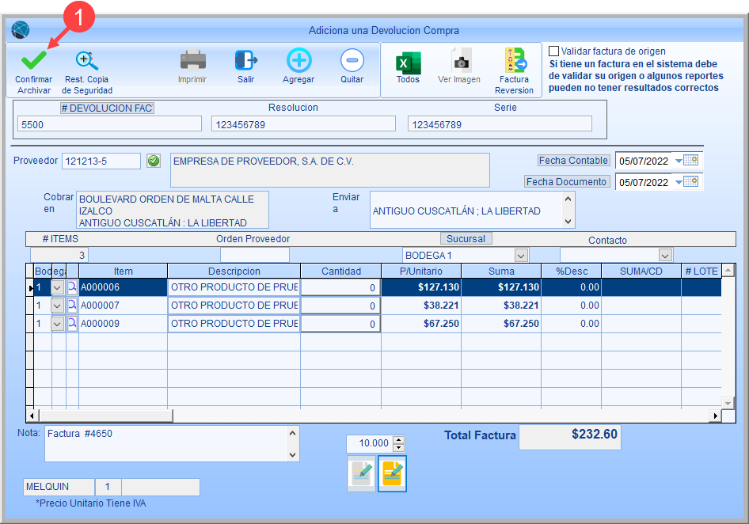Viewport: 749px width, 524px height.
Task: Open Rest. Copia de Seguridad magnifier
Action: pos(87,61)
